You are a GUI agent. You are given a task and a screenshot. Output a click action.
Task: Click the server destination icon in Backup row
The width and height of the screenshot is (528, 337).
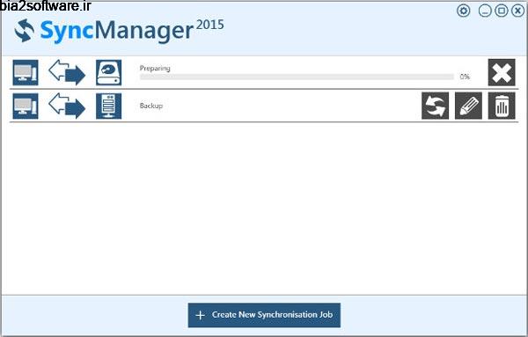coord(109,106)
